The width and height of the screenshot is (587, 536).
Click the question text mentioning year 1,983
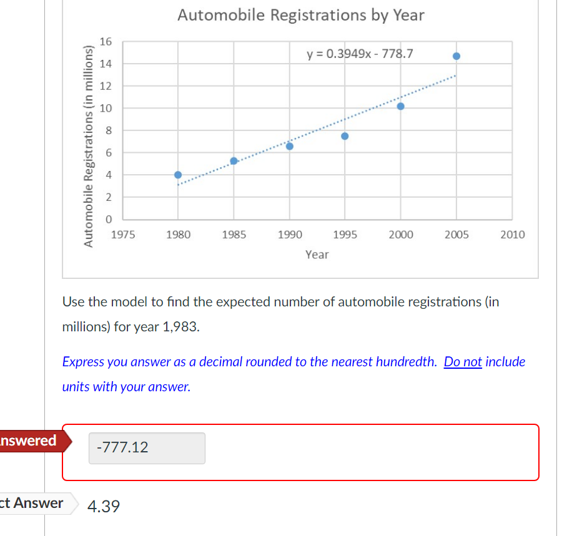[x=281, y=314]
